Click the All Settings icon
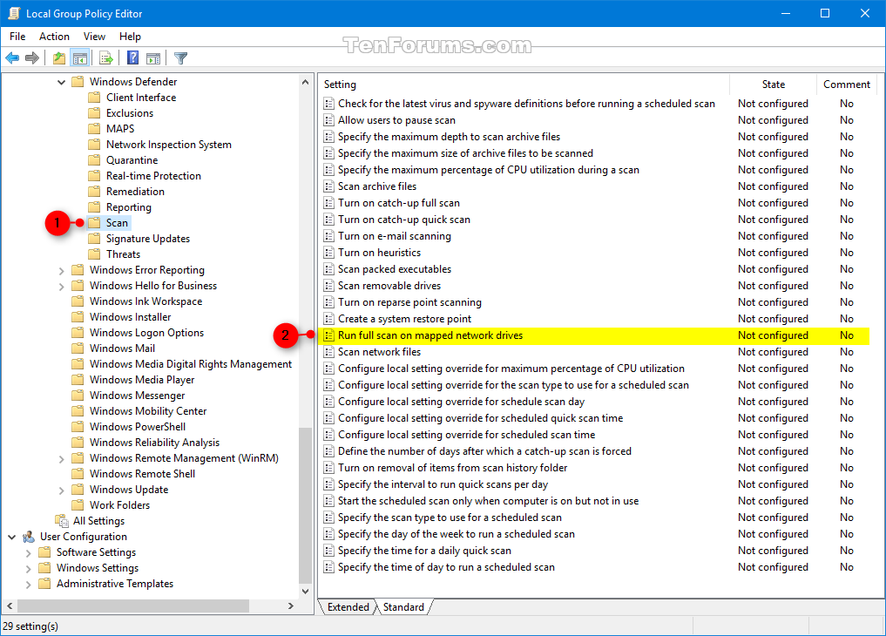This screenshot has height=636, width=886. click(x=62, y=520)
